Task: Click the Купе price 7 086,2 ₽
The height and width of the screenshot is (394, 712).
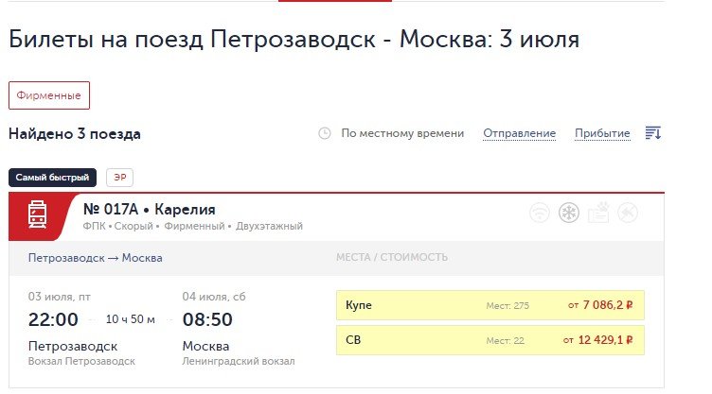Action: click(x=601, y=305)
